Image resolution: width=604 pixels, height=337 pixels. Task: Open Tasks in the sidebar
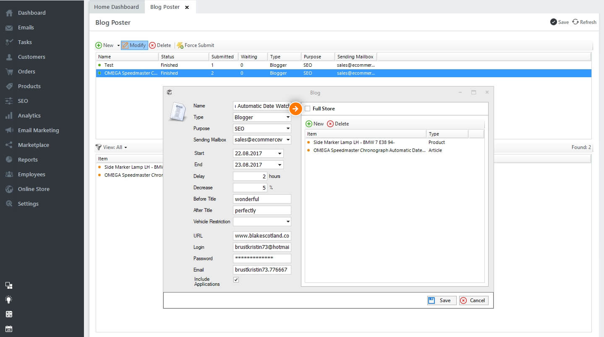tap(25, 42)
